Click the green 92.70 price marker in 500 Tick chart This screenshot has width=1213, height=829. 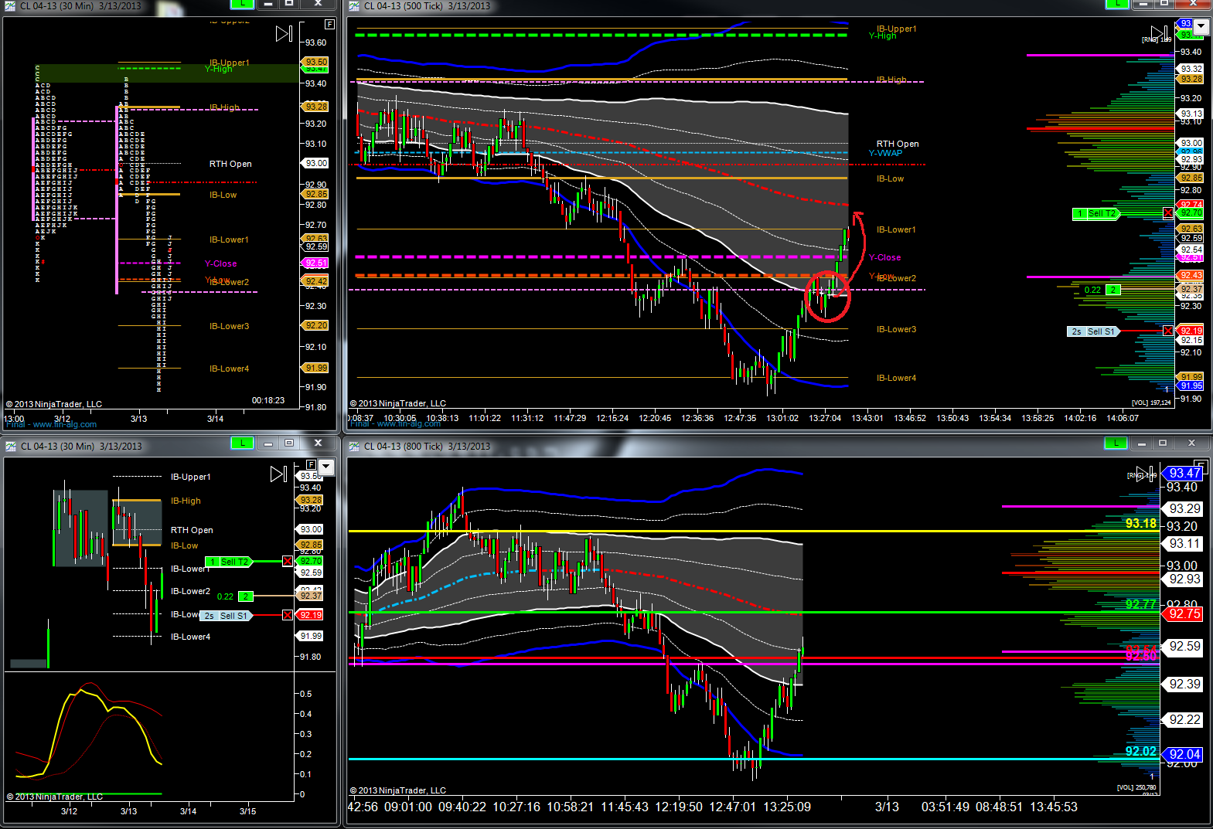[1191, 213]
